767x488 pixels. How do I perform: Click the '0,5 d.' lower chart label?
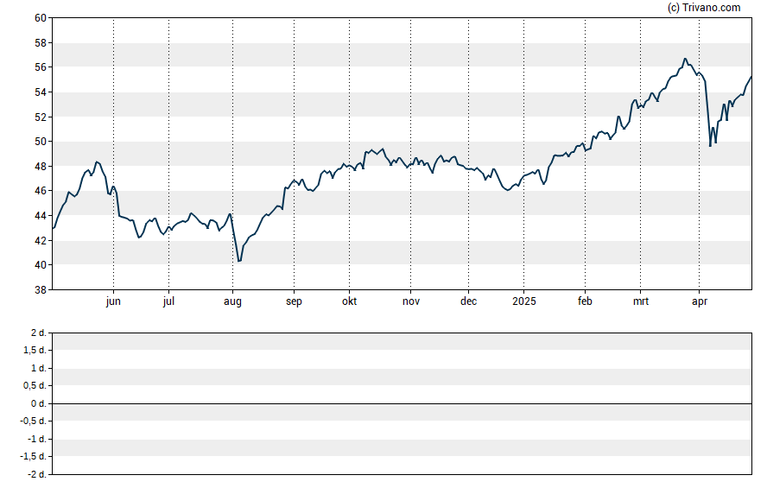[x=35, y=386]
